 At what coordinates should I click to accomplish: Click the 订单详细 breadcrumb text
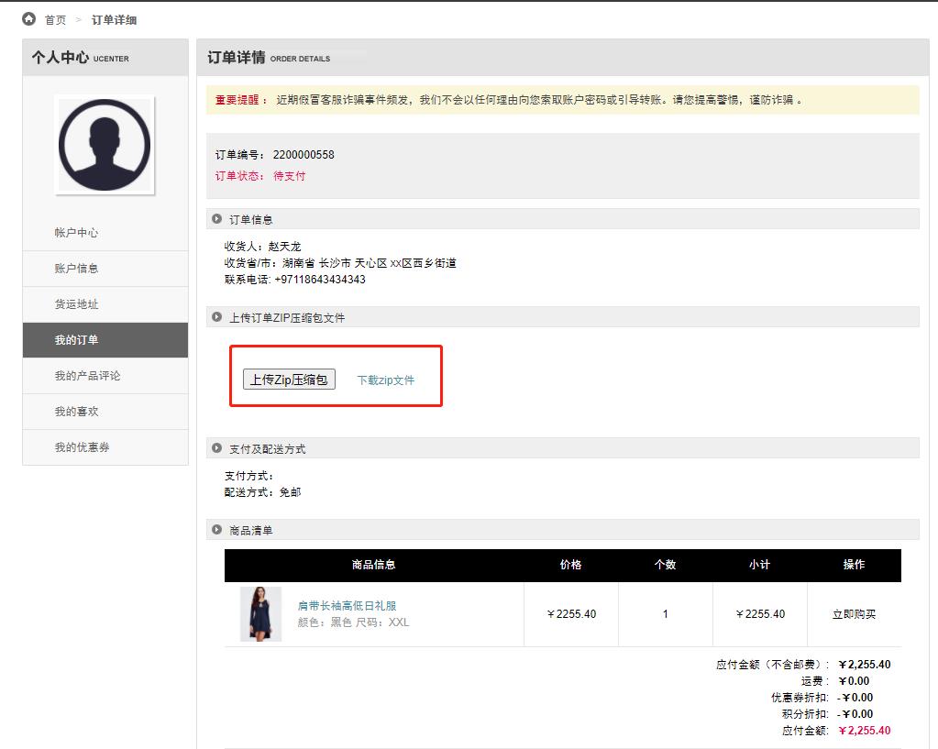click(x=115, y=20)
